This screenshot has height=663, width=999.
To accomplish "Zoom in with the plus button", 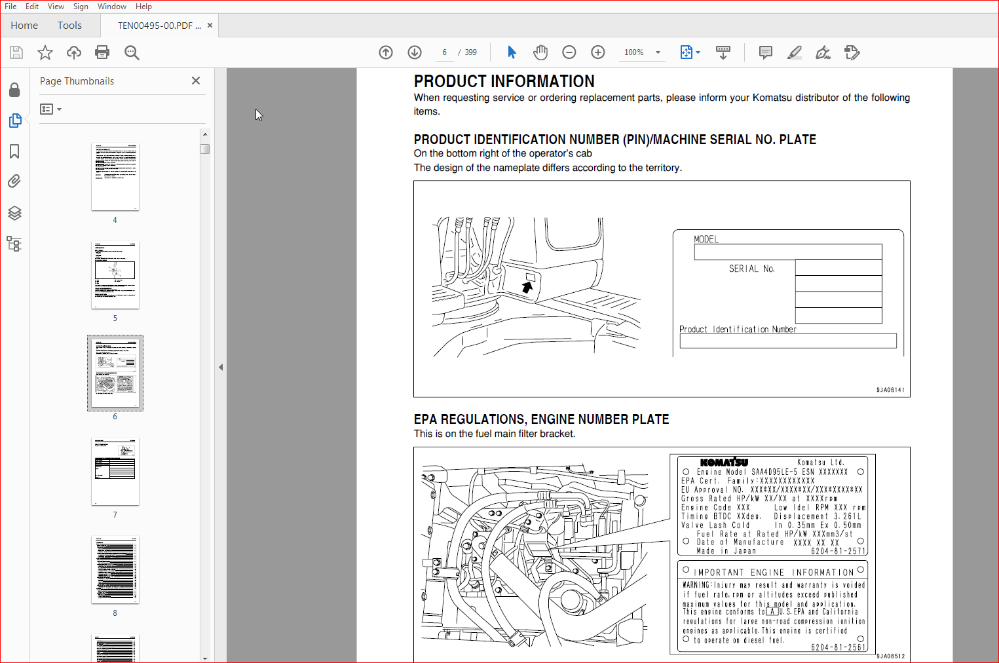I will (x=598, y=52).
